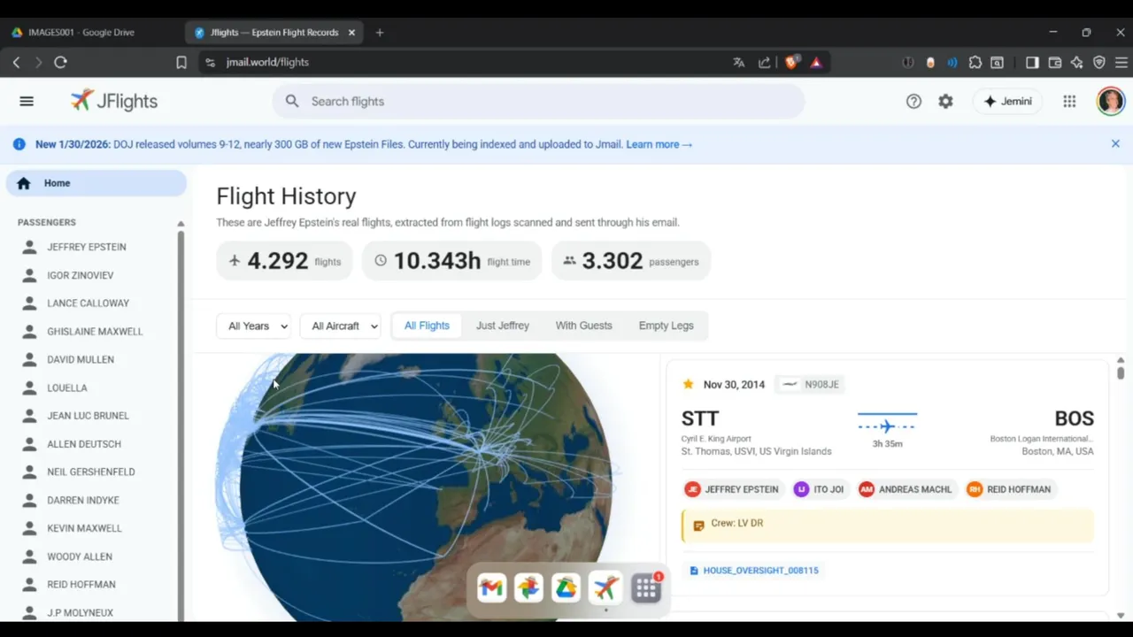Viewport: 1133px width, 637px height.
Task: Reload the page
Action: tap(60, 62)
